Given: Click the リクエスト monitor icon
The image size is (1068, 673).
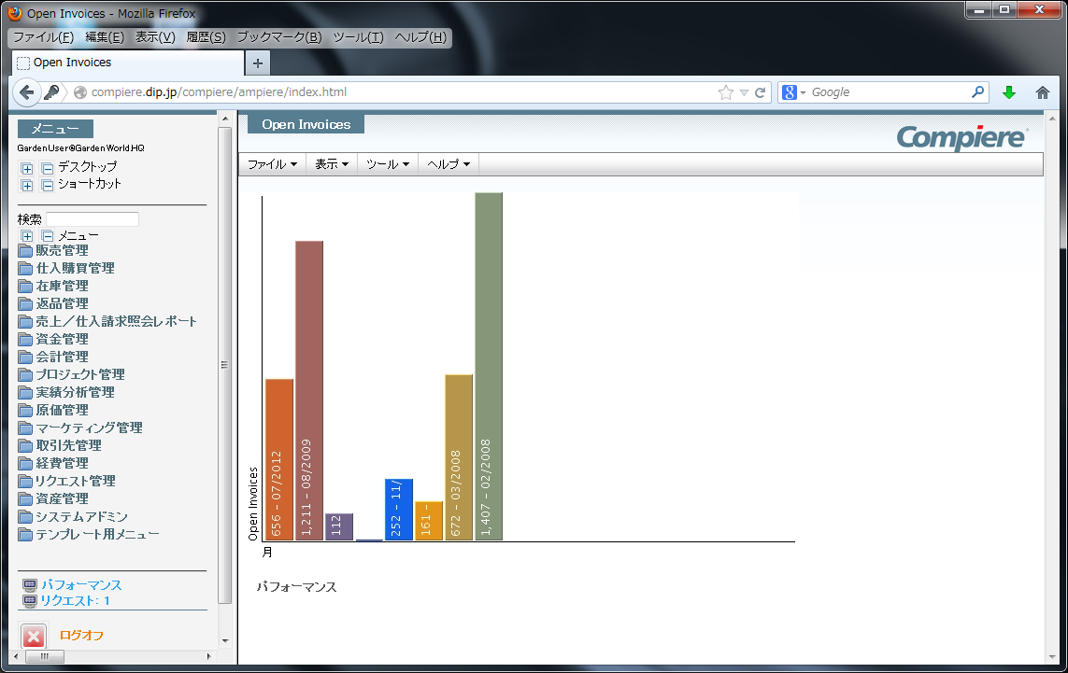Looking at the screenshot, I should coord(29,601).
